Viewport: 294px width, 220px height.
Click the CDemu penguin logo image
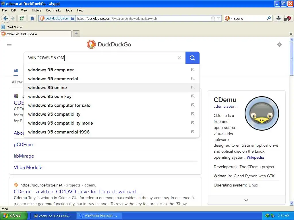point(262,113)
